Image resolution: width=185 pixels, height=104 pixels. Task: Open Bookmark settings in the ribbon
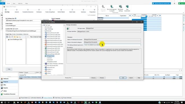(x=120, y=8)
